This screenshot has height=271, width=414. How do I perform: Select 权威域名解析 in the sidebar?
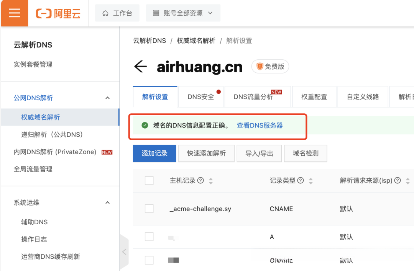[x=60, y=117]
